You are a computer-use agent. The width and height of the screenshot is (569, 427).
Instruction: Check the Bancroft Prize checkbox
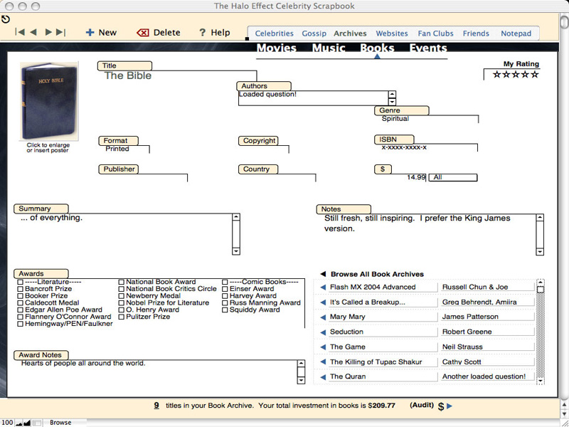point(21,289)
